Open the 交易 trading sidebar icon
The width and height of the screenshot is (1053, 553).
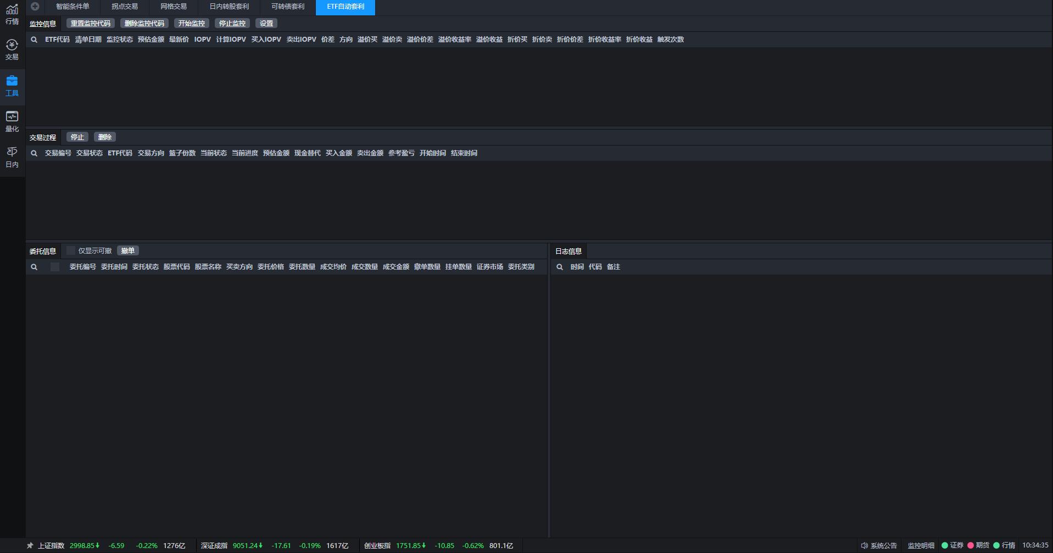point(12,49)
